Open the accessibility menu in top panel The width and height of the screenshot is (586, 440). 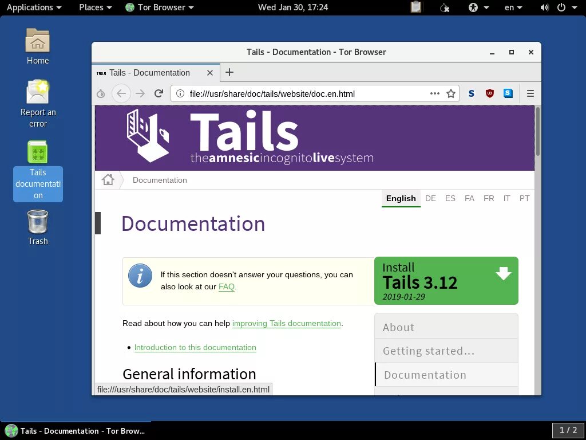tap(478, 7)
